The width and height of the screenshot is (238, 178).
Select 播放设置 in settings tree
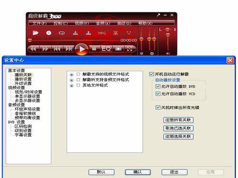23,79
